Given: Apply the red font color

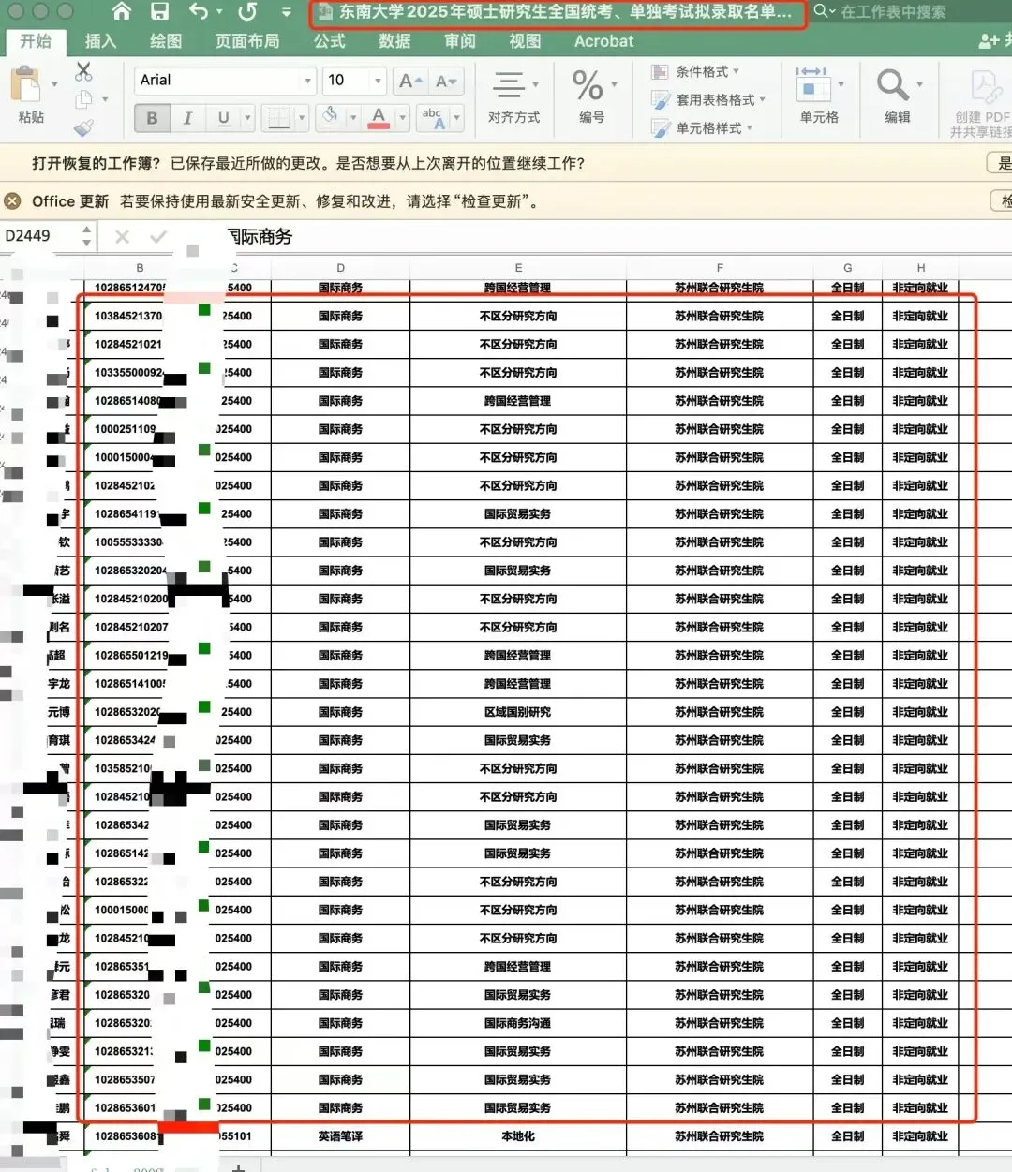Looking at the screenshot, I should 379,117.
